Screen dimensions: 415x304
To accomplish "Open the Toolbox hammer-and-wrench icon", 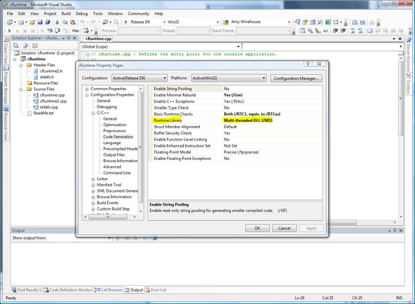I will [x=320, y=22].
